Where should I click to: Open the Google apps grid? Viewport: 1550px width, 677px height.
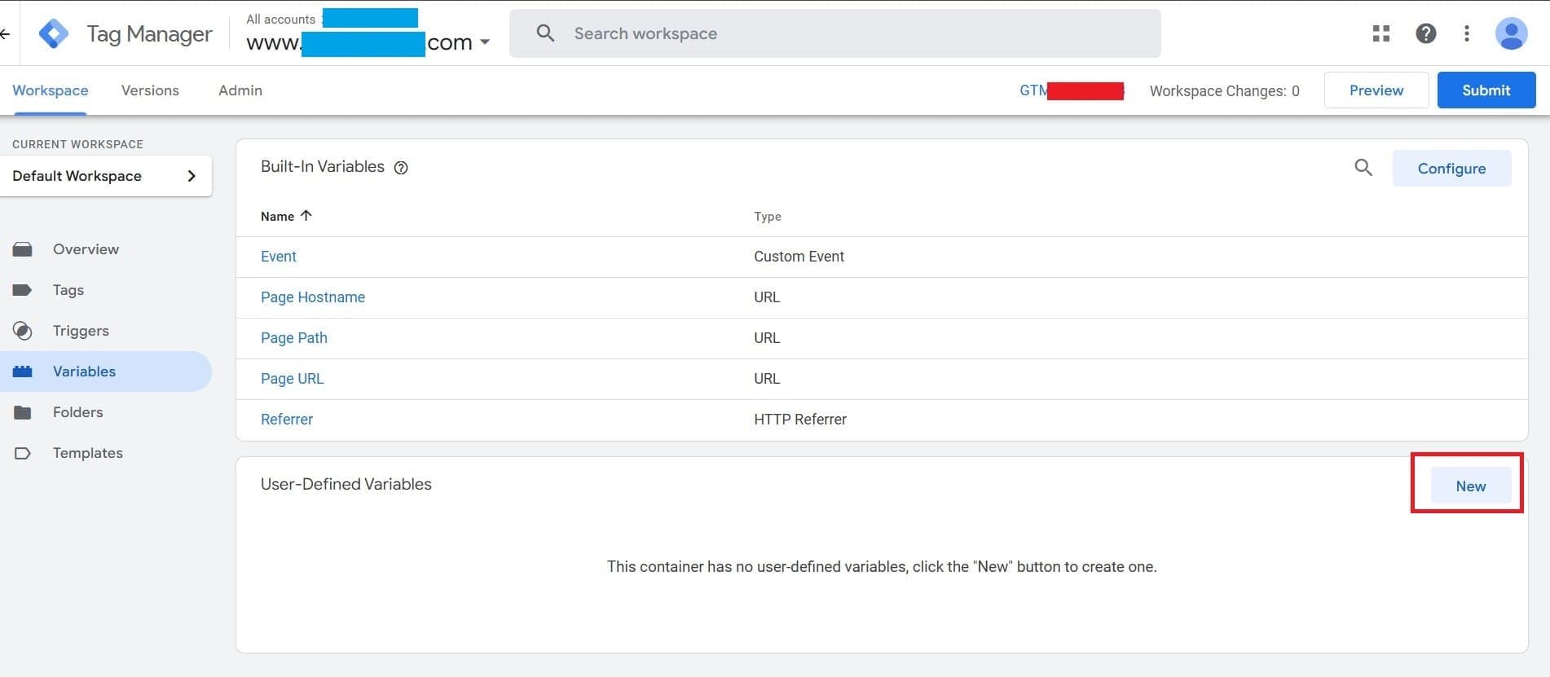(x=1380, y=33)
